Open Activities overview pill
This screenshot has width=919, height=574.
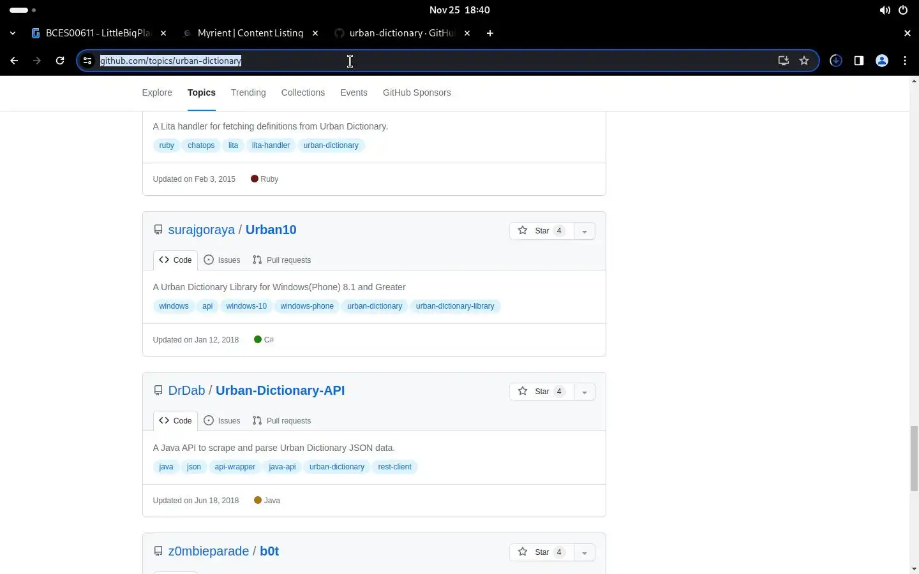[x=23, y=10]
